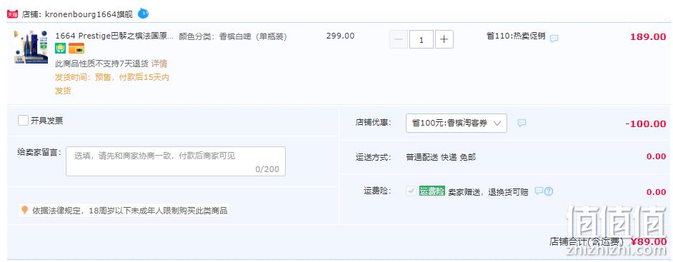Select the text 省110:热卖促销
673x262 pixels.
516,36
